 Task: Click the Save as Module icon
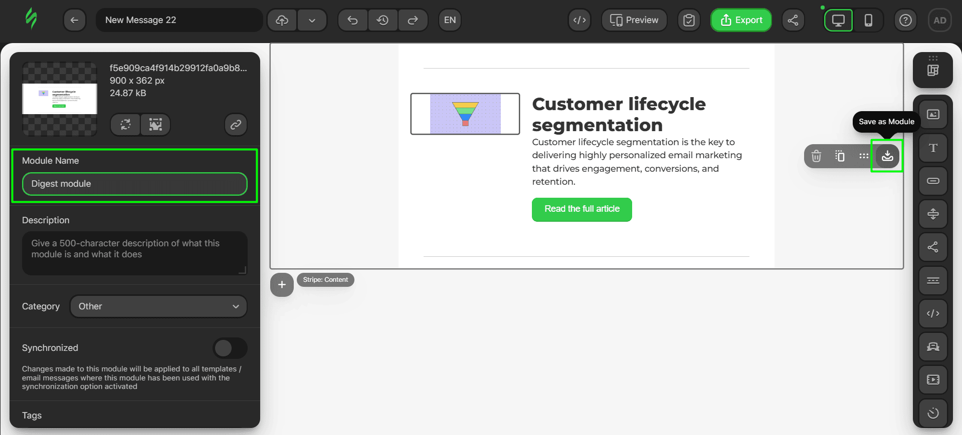click(x=887, y=156)
